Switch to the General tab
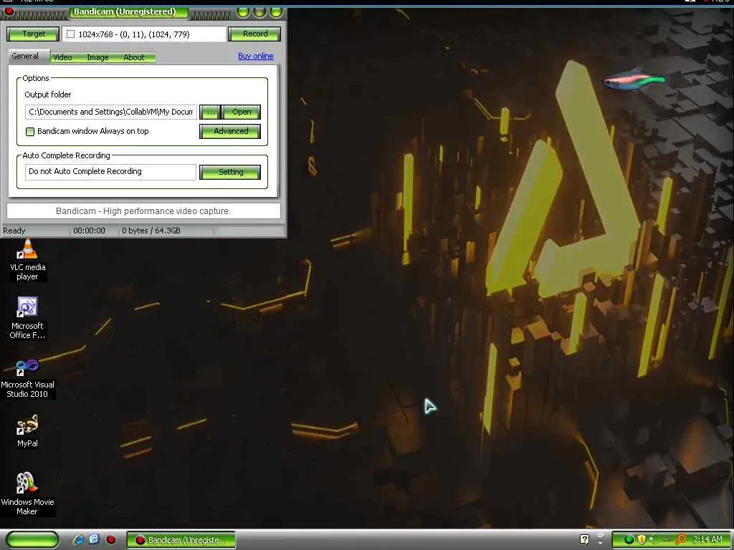 click(x=25, y=56)
